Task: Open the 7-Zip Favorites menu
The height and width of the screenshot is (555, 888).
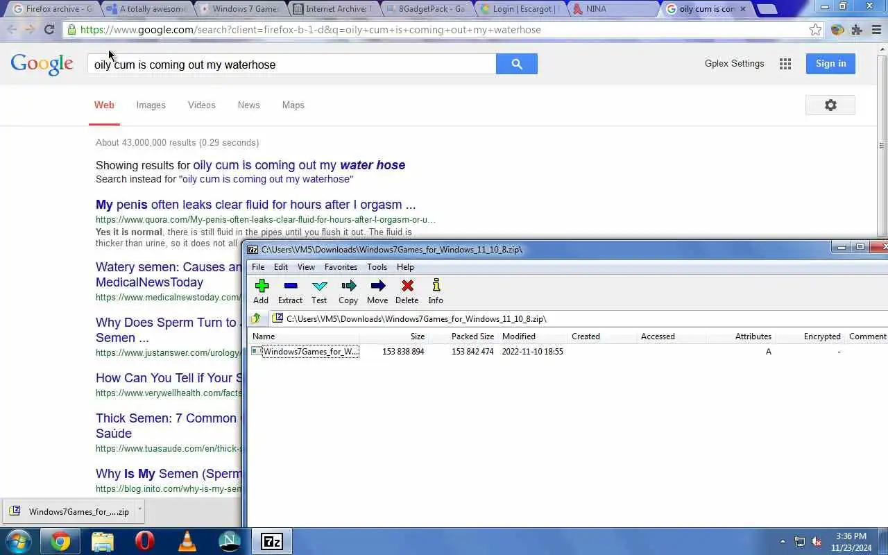Action: click(x=341, y=266)
